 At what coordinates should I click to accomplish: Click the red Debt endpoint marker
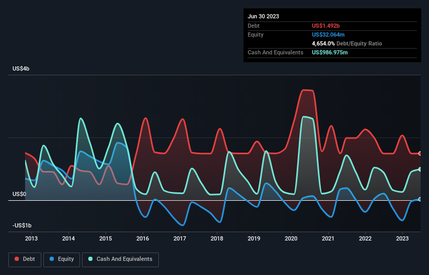click(420, 154)
